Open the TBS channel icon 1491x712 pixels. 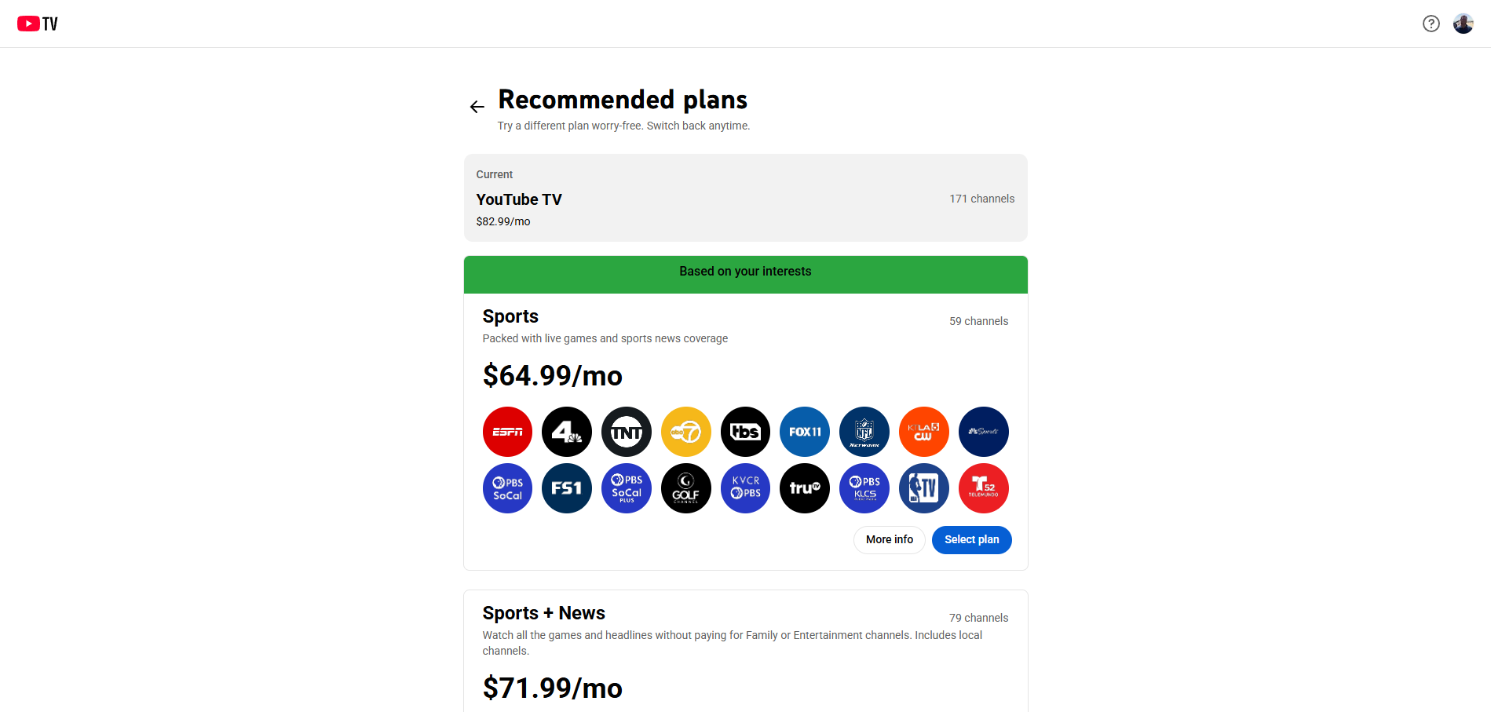coord(745,432)
